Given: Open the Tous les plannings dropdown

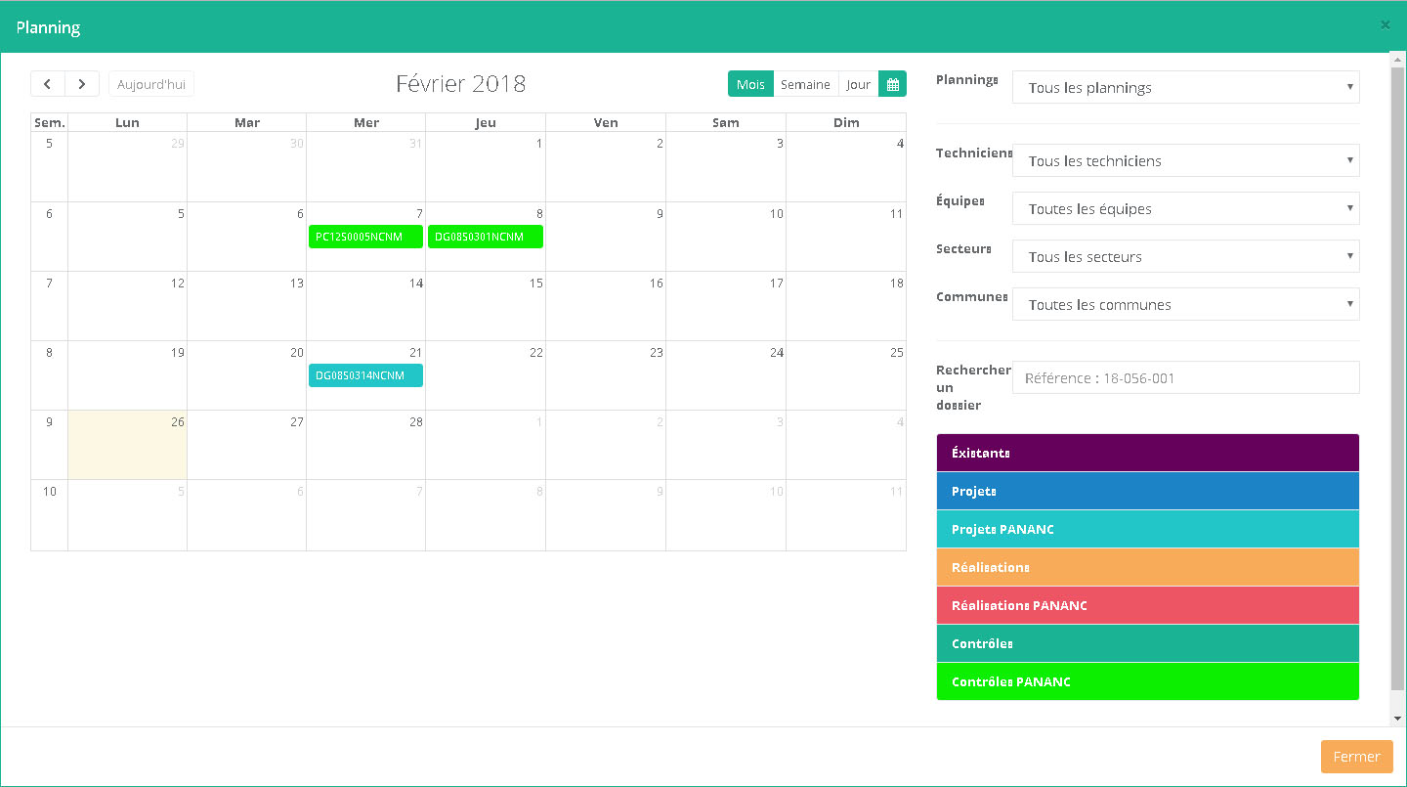Looking at the screenshot, I should point(1185,87).
